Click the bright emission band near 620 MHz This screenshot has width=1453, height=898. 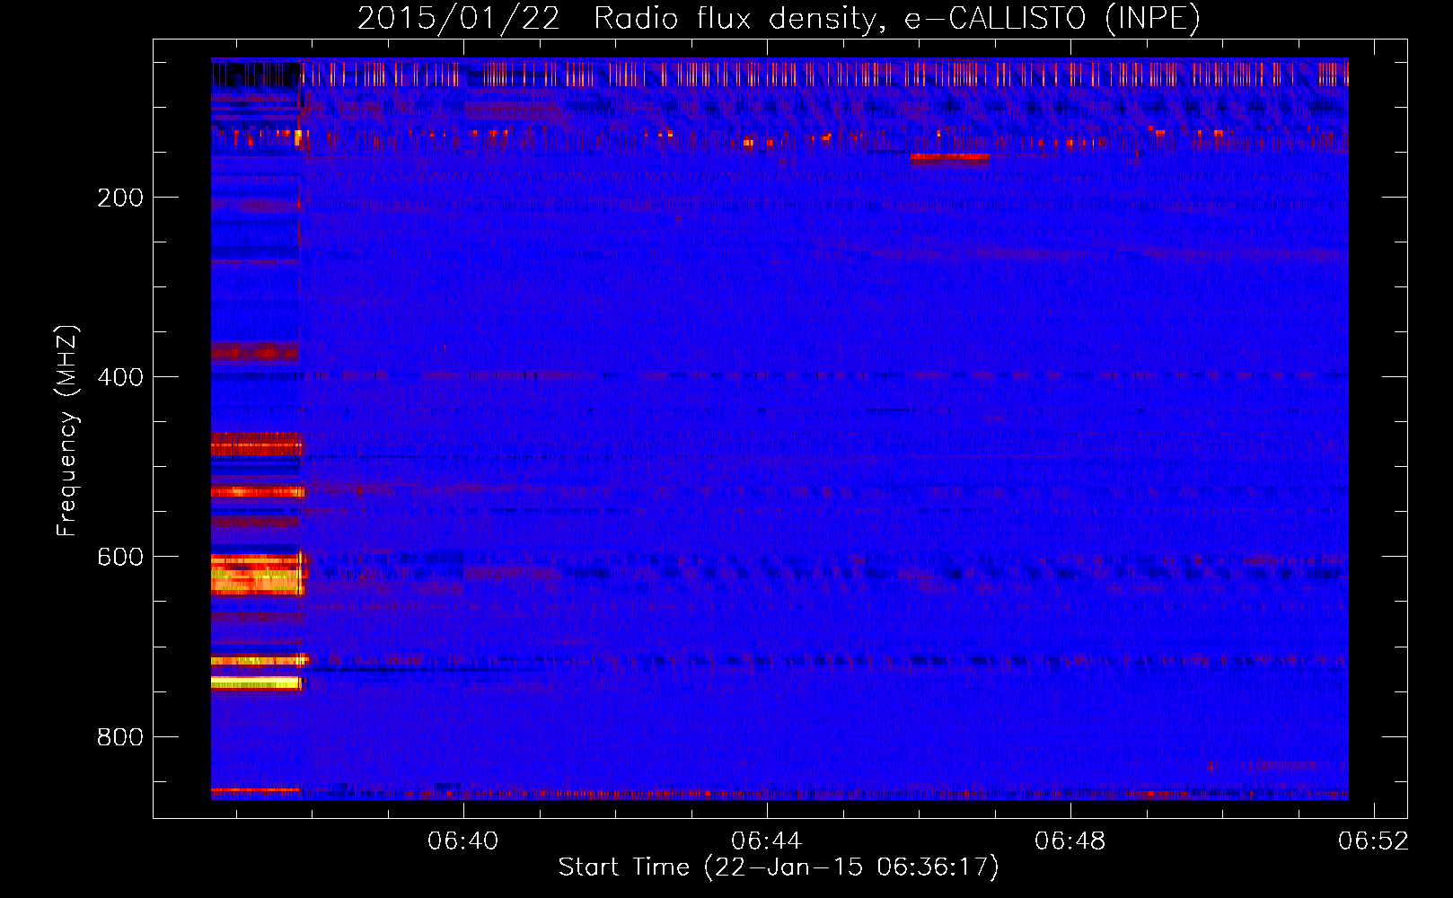[x=259, y=575]
